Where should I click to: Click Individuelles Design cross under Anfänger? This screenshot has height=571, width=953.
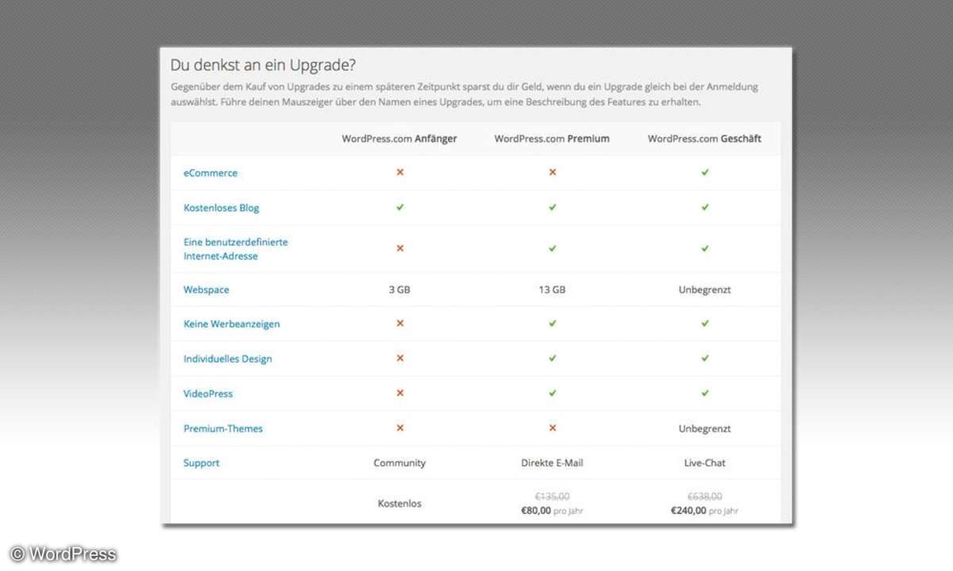[400, 358]
